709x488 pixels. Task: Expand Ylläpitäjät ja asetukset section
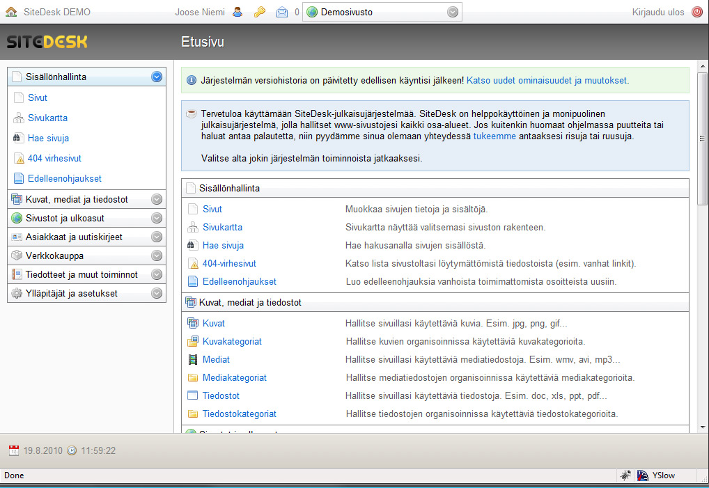tap(157, 293)
